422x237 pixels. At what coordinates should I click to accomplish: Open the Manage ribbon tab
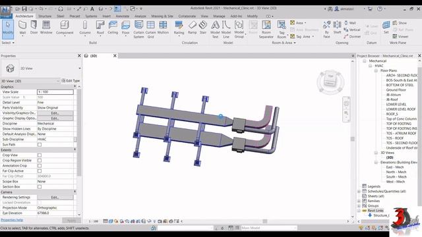point(219,16)
